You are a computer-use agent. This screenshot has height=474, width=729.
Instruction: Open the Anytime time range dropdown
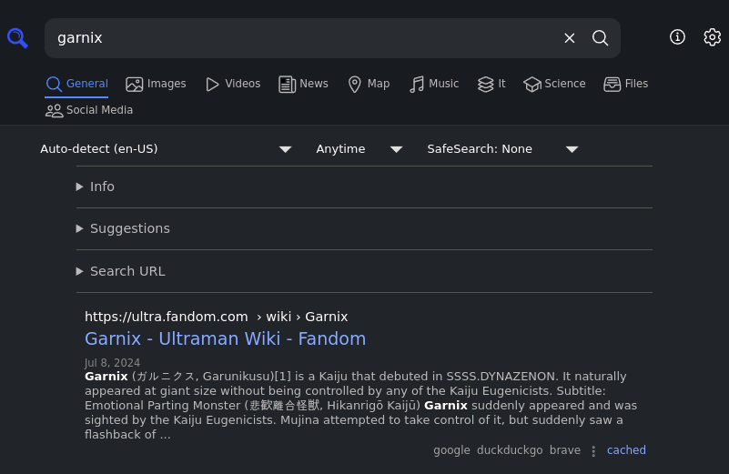[x=359, y=149]
